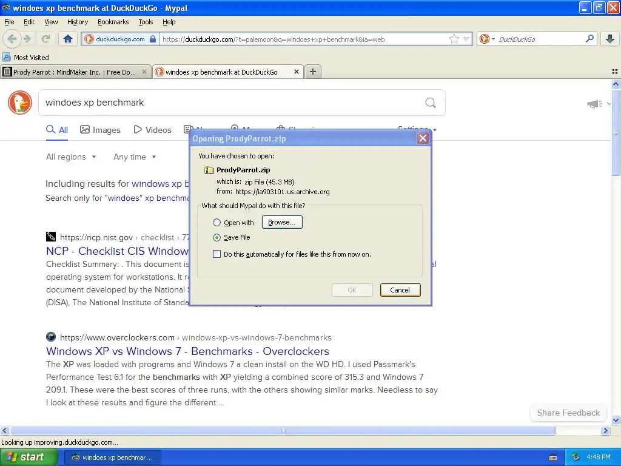
Task: Click the DuckDuckGo page search magnifier
Action: coord(431,103)
